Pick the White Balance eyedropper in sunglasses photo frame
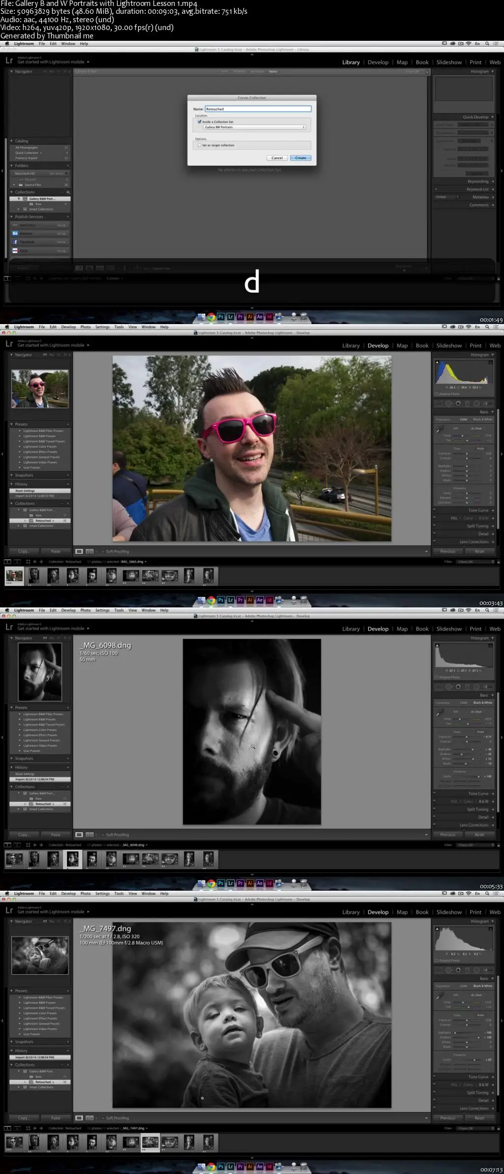Viewport: 504px width, 1174px height. coord(439,430)
